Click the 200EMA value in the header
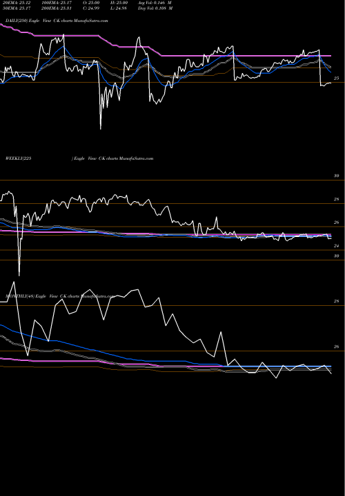 [x=57, y=8]
